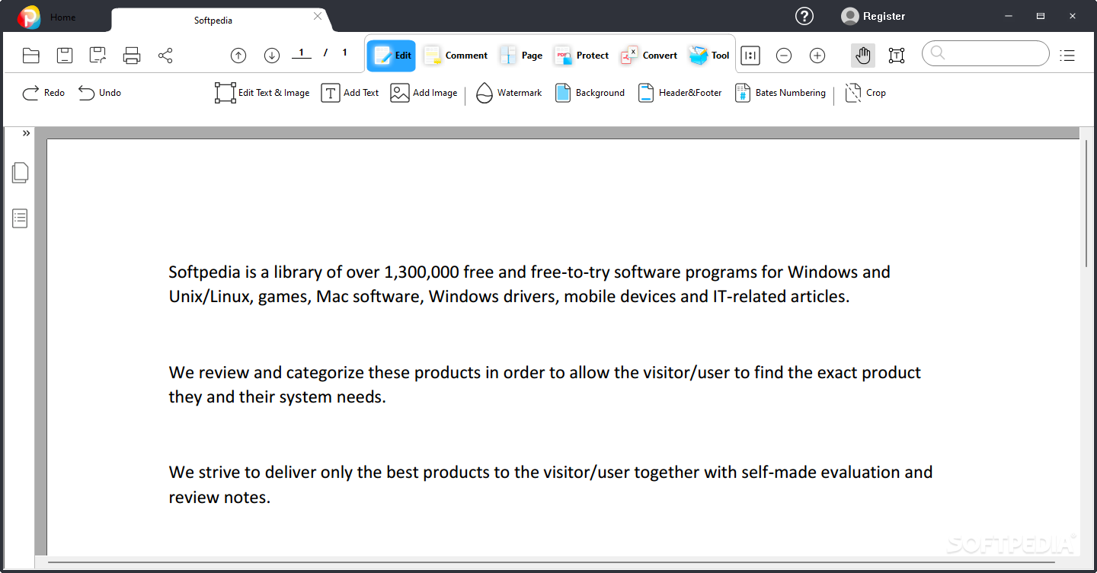Open the page thumbnails panel icon
Image resolution: width=1097 pixels, height=573 pixels.
point(20,173)
